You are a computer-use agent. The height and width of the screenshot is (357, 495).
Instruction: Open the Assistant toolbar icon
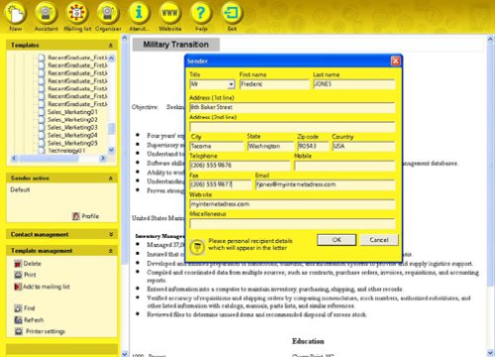46,13
